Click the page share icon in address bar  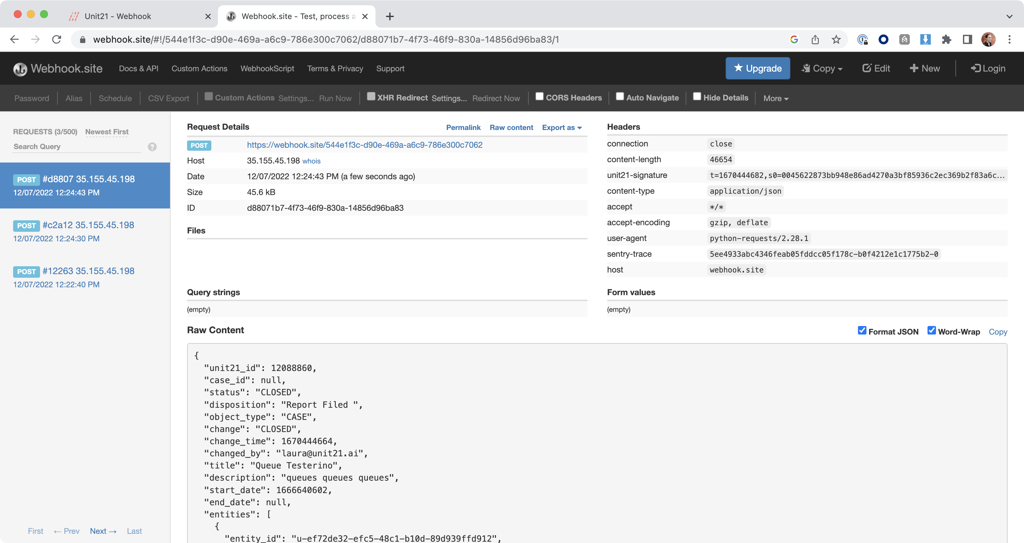pos(815,39)
